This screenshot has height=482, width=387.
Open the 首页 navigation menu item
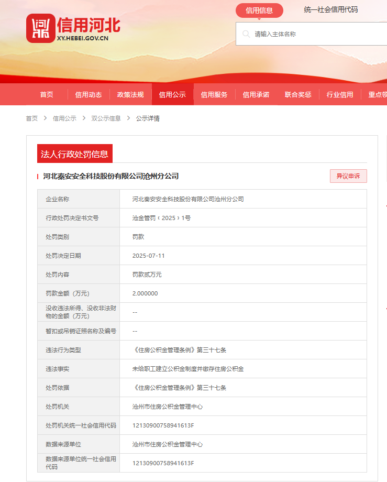[47, 95]
